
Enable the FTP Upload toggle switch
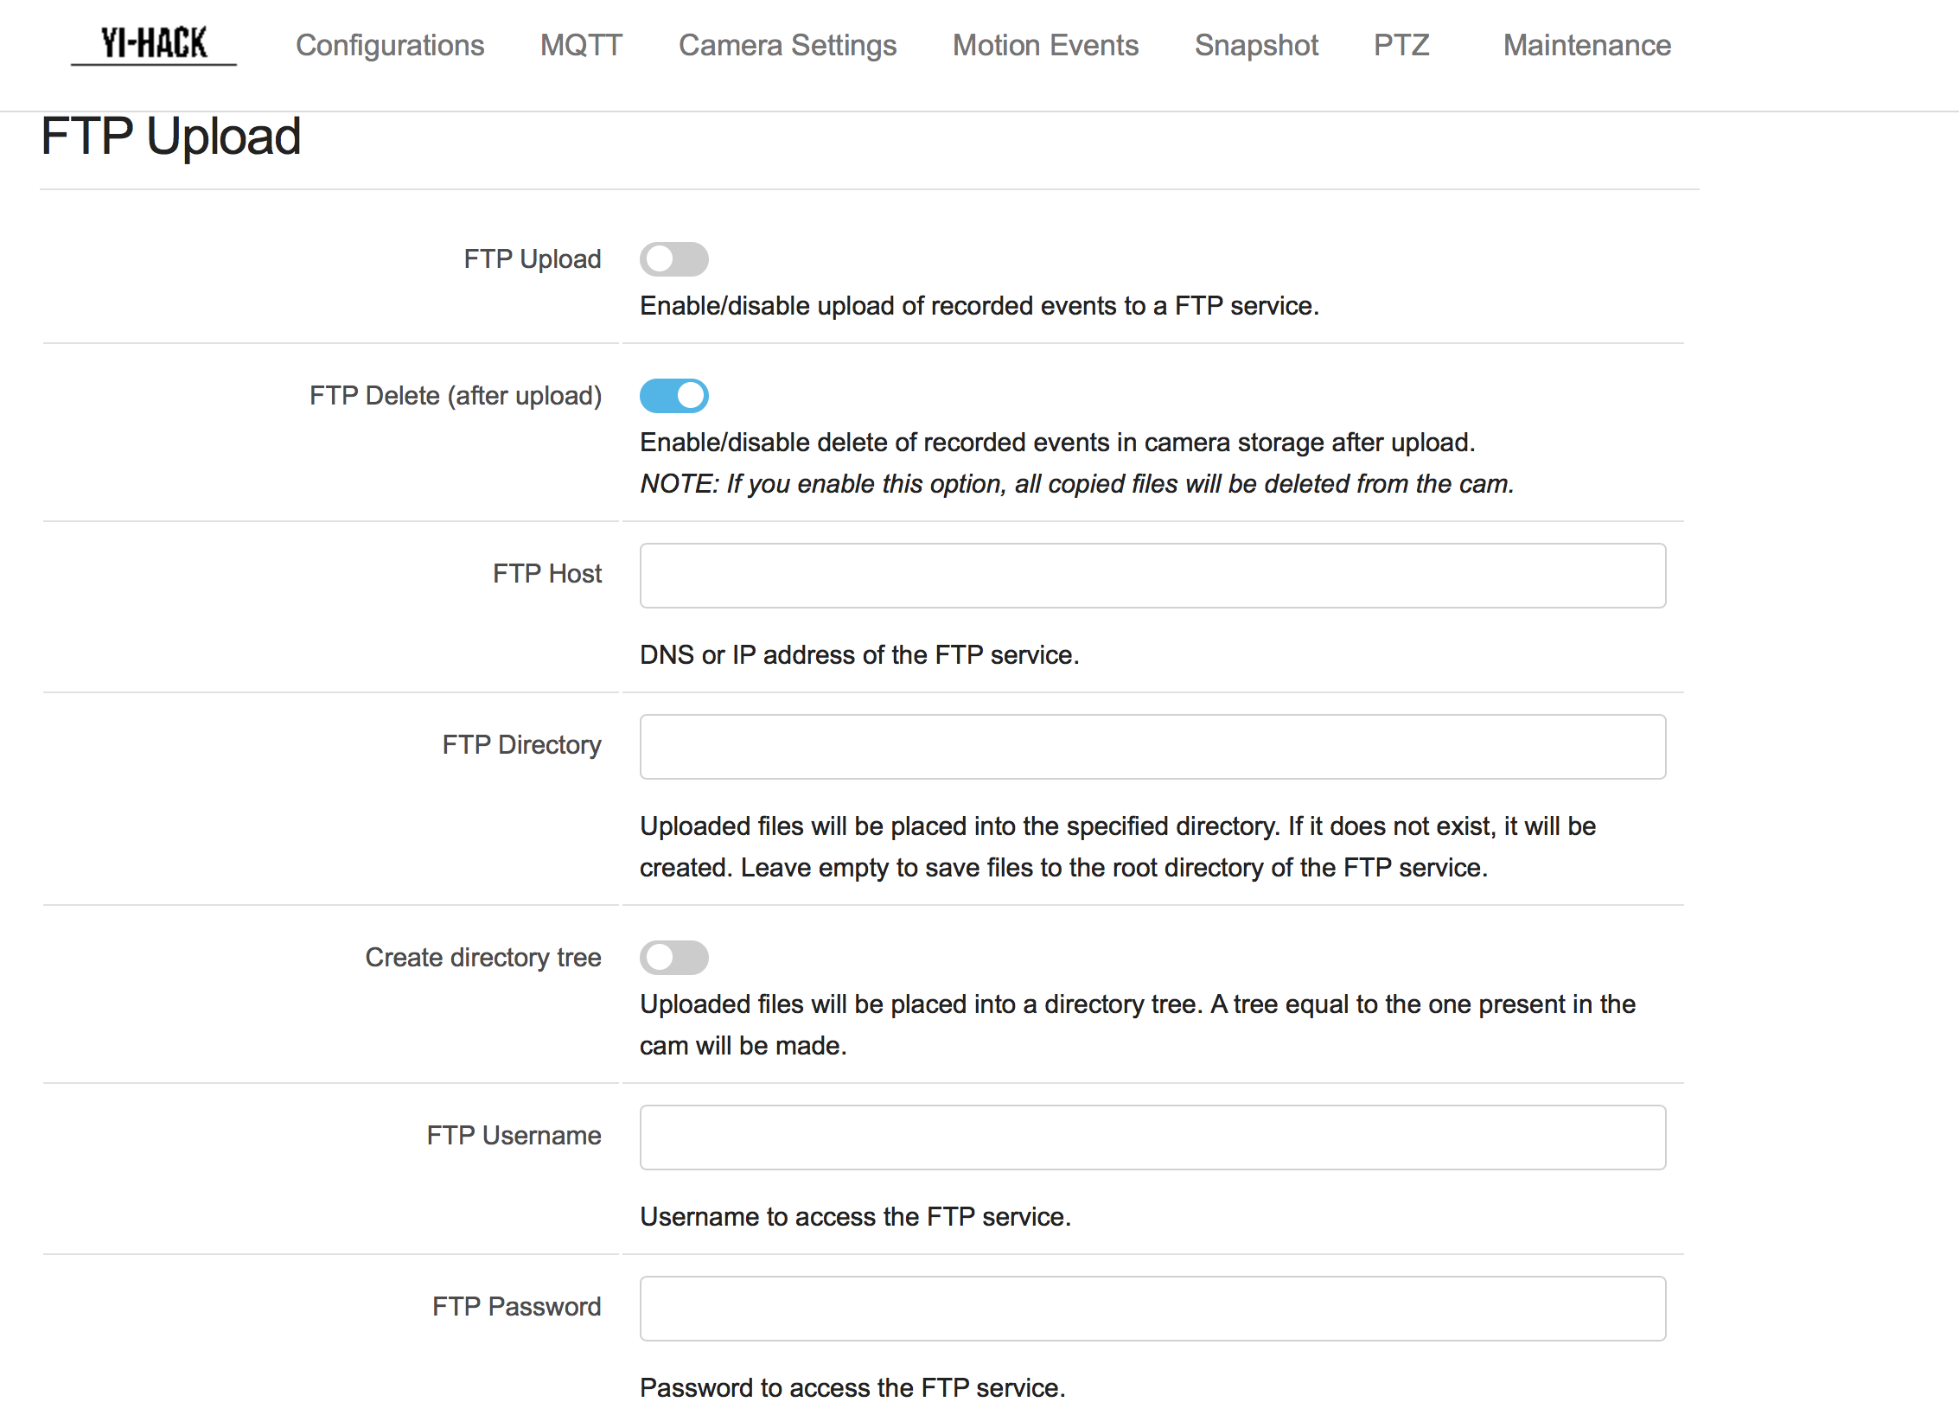click(x=673, y=259)
